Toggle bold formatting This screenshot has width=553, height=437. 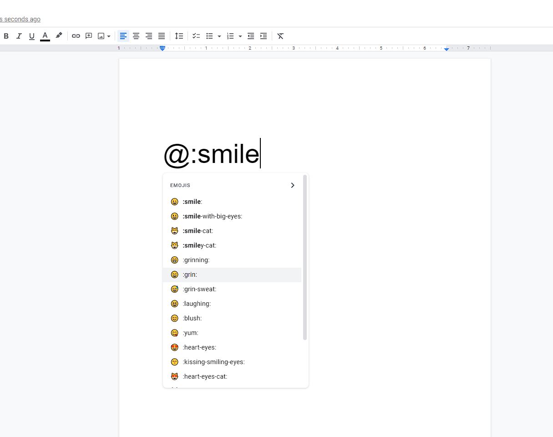[x=6, y=36]
